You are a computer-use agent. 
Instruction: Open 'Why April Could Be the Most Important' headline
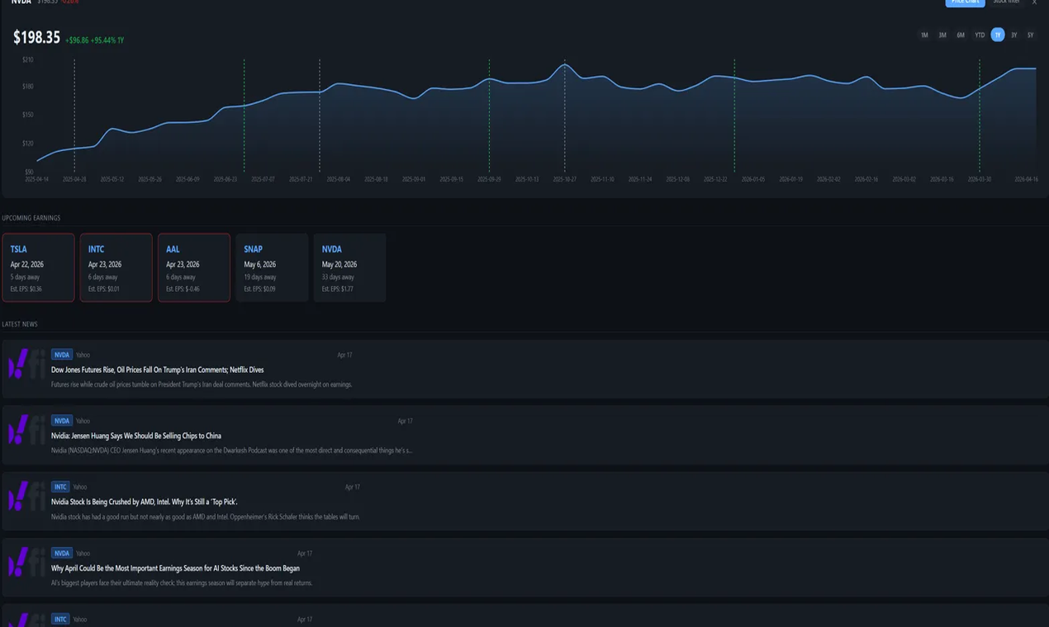175,568
